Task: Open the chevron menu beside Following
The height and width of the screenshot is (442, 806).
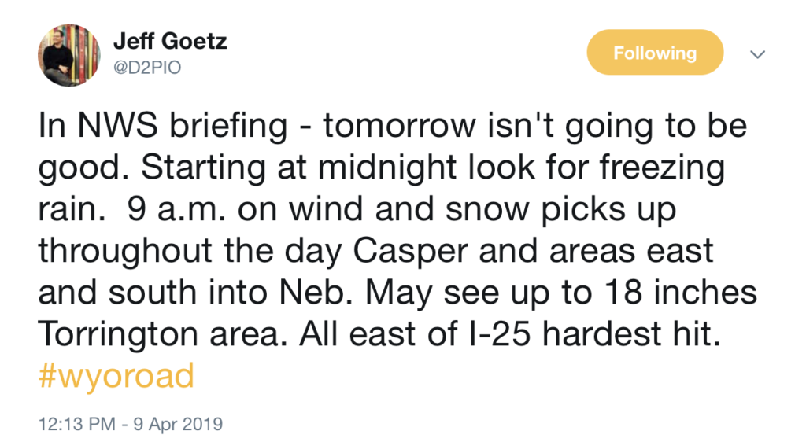Action: click(758, 54)
